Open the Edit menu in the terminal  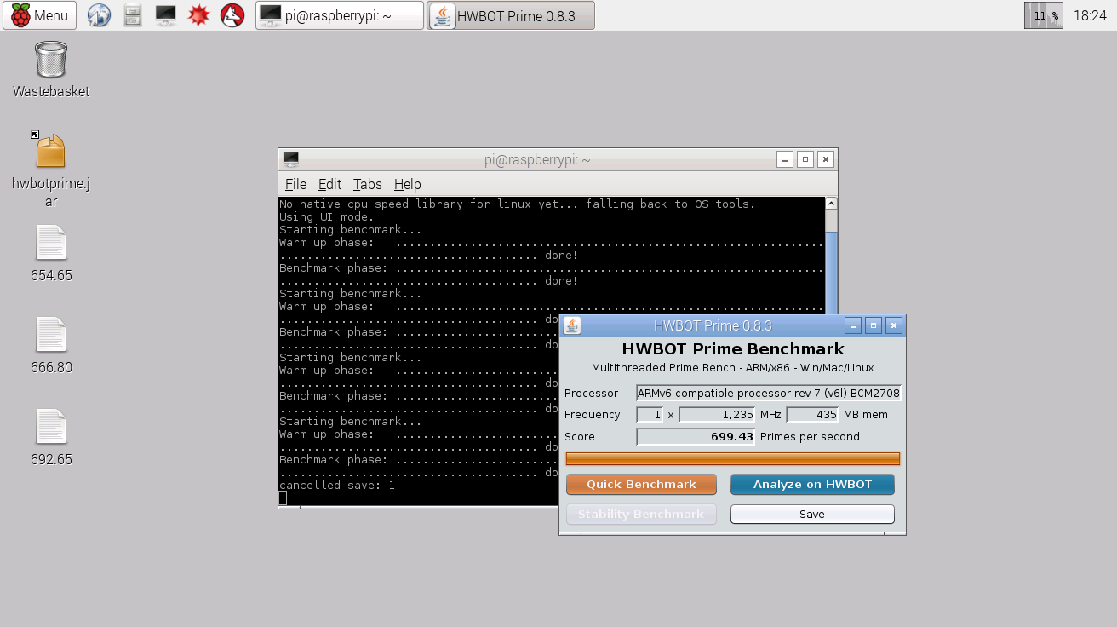pyautogui.click(x=329, y=184)
